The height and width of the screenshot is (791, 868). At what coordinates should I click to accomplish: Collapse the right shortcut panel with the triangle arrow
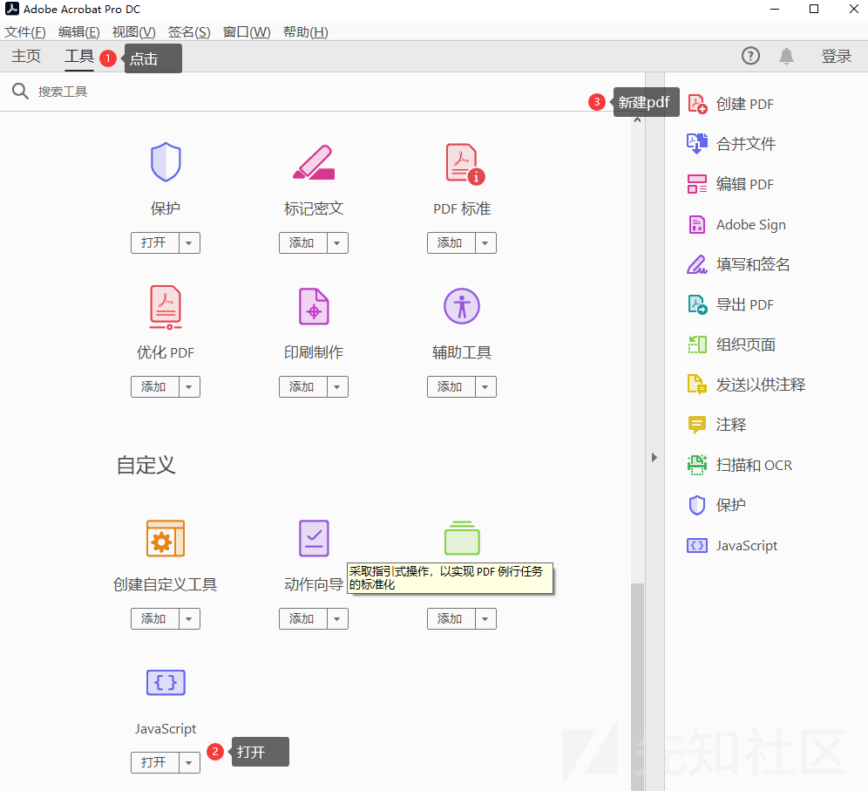[x=654, y=458]
